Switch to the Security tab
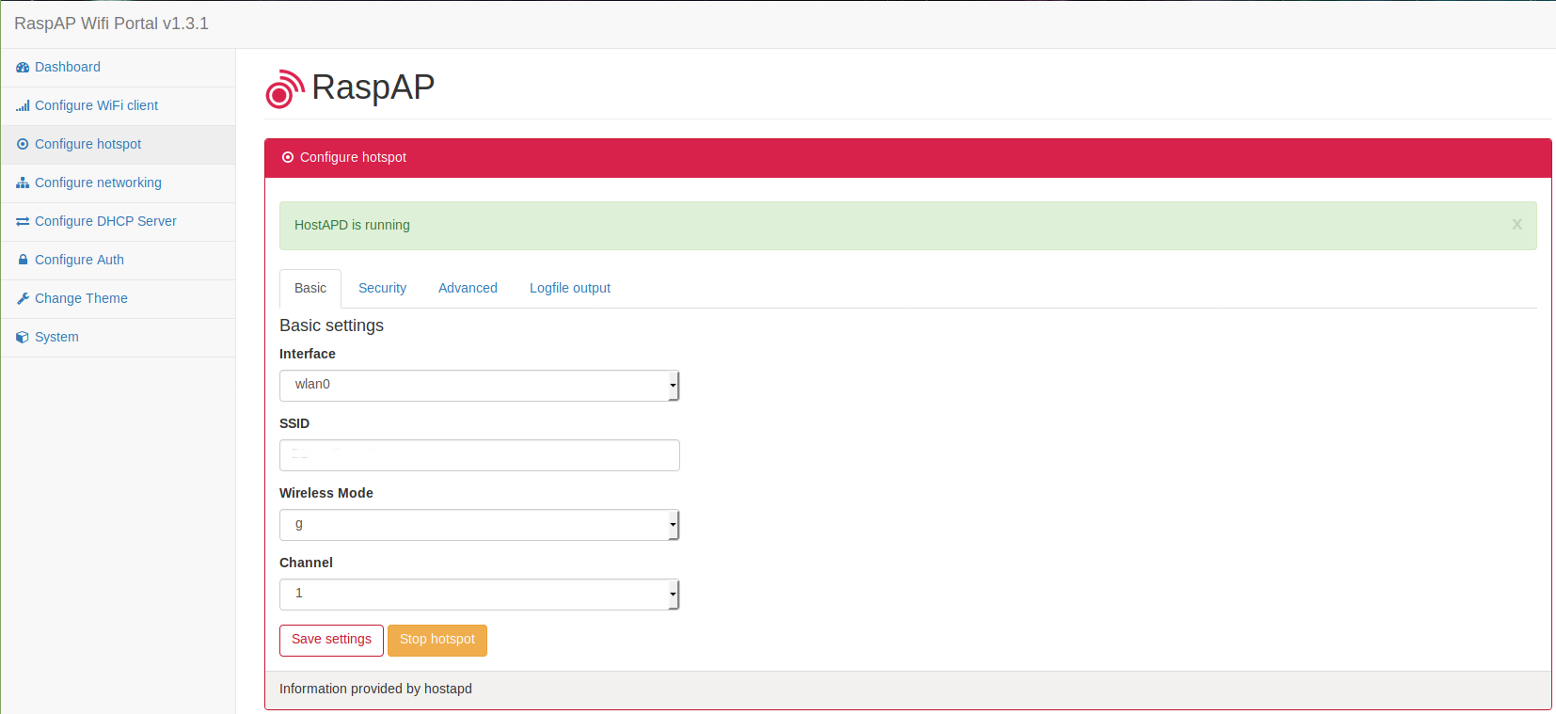 point(382,289)
